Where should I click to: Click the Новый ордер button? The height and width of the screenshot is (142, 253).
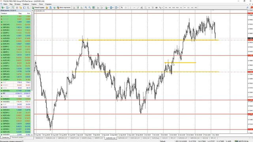click(38, 7)
